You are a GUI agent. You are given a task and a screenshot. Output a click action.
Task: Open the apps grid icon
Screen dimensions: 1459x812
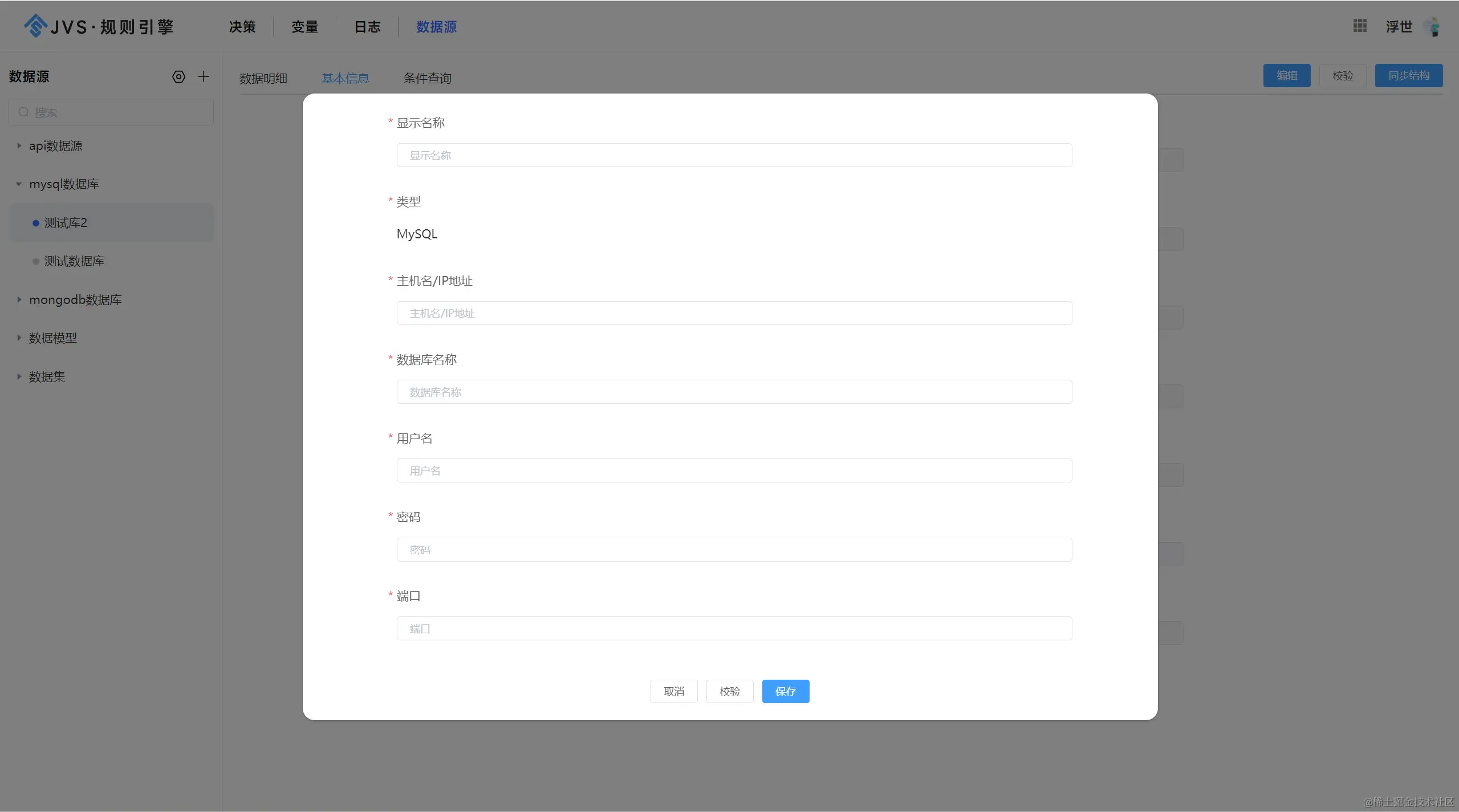pyautogui.click(x=1360, y=26)
